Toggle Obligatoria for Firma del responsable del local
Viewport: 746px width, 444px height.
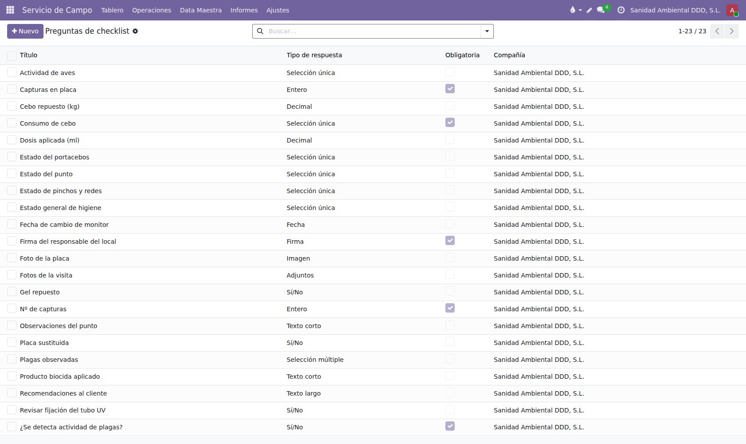pos(450,241)
